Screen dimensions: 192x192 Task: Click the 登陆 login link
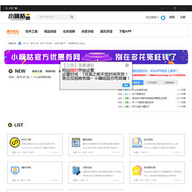pyautogui.click(x=172, y=17)
